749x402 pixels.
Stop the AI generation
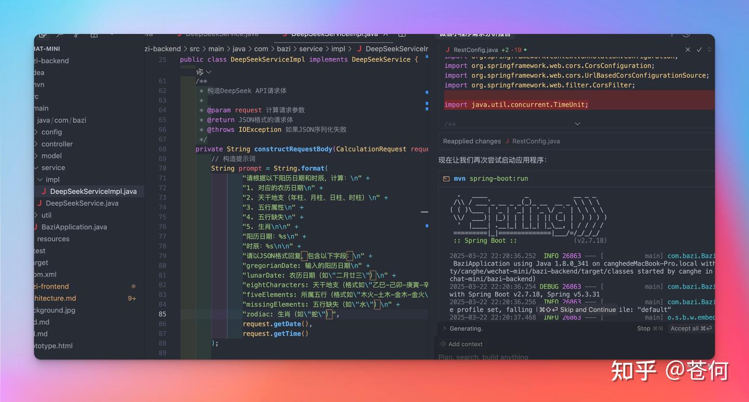coord(649,328)
